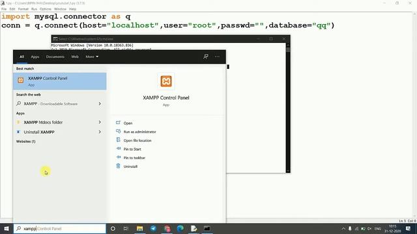Uninstall XAMPP Control Panel from preview actions
The image size is (417, 234).
coord(130,166)
